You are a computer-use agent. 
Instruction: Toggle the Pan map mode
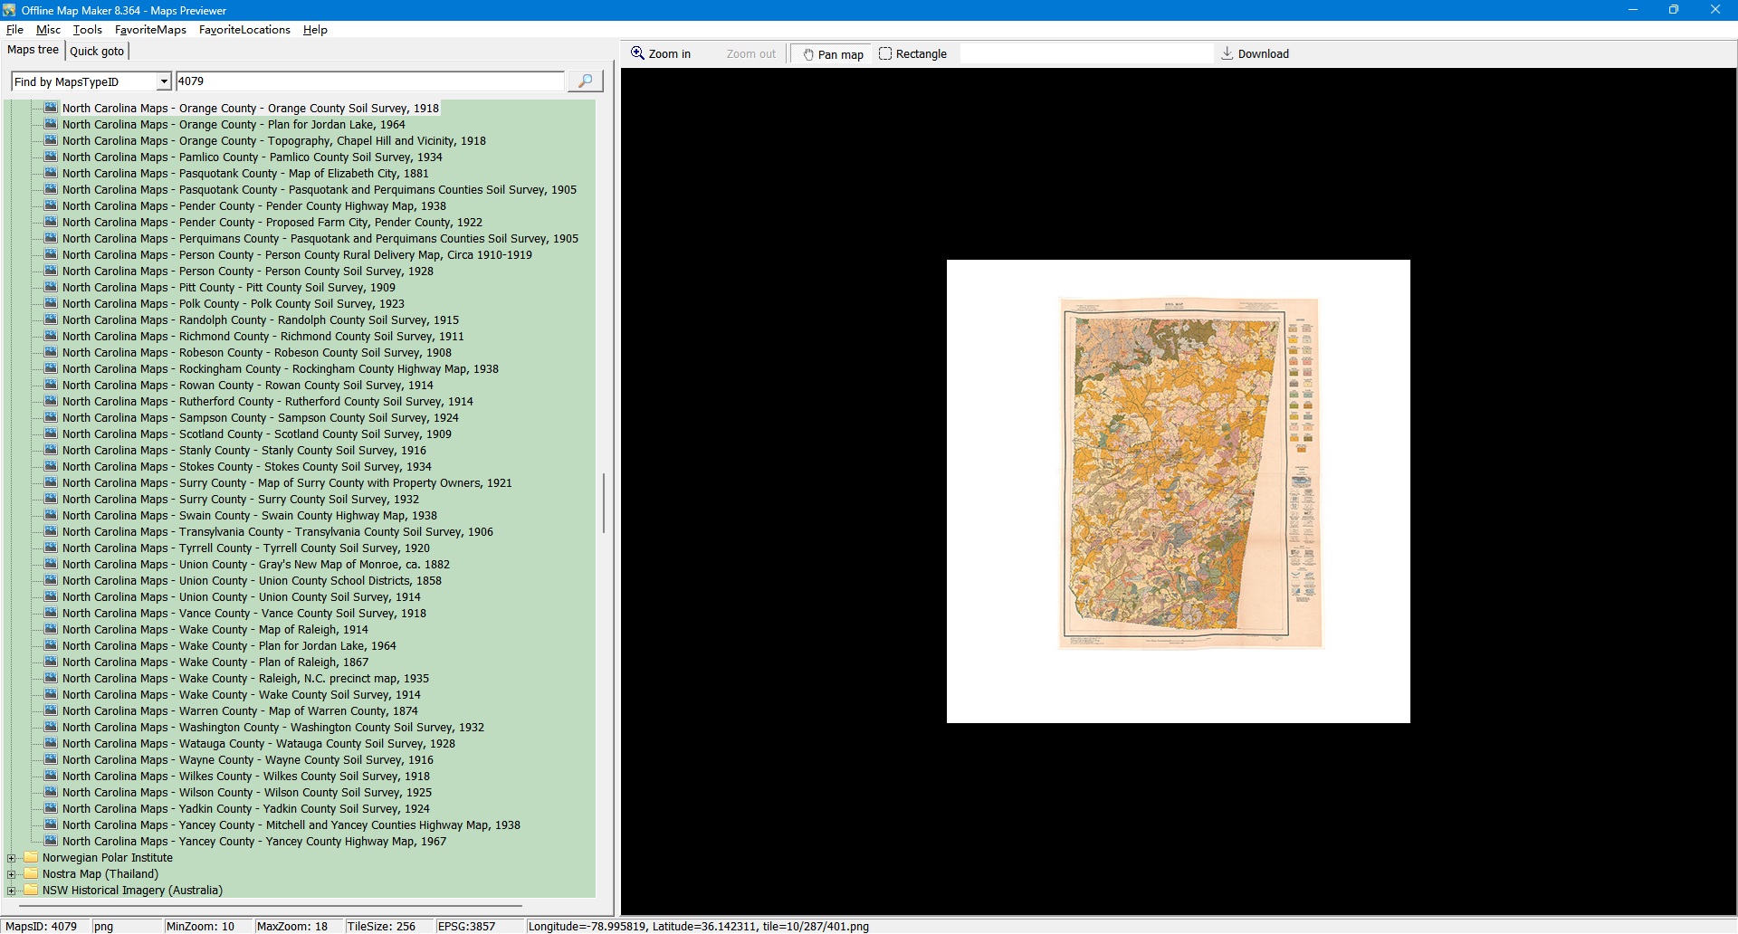tap(832, 54)
